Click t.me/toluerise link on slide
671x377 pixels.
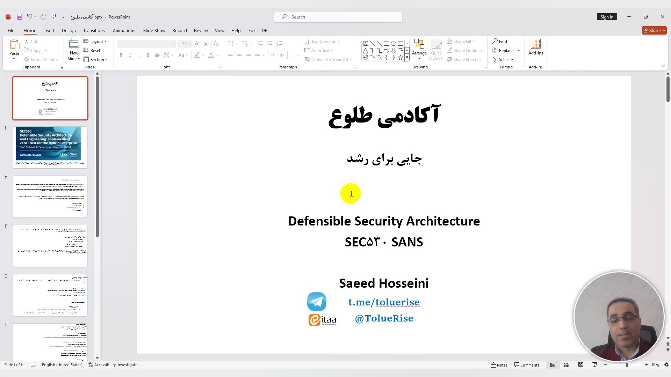click(x=384, y=302)
